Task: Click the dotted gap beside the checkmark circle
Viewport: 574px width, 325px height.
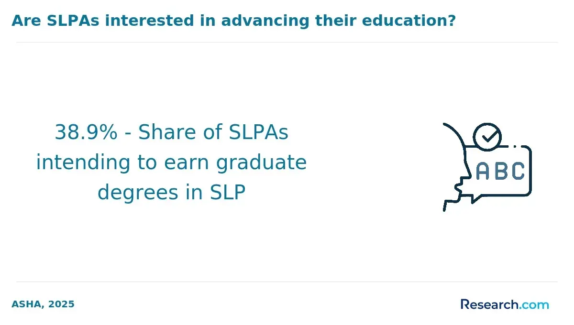Action: (514, 147)
